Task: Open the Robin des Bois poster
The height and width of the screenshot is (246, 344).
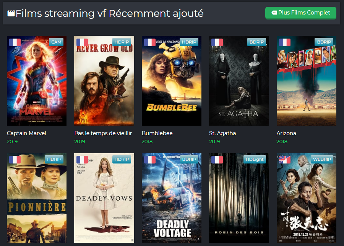Action: [x=239, y=198]
